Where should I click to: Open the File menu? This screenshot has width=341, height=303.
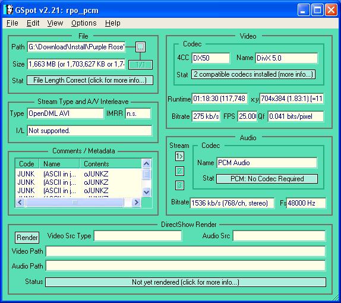12,23
